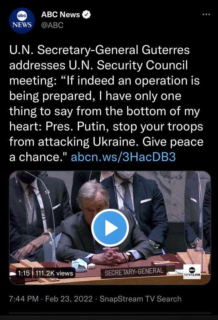Play the Guterres video
This screenshot has height=320, width=218.
pyautogui.click(x=110, y=228)
